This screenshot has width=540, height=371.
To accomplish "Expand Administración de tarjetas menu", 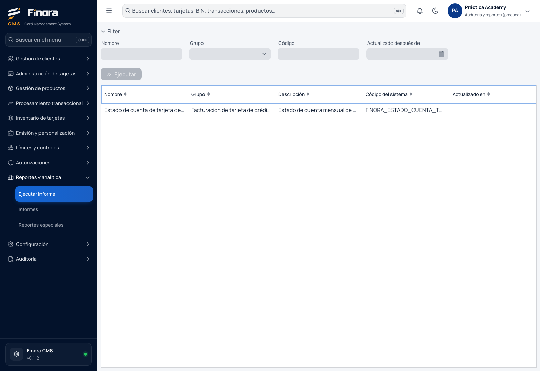I will [49, 74].
